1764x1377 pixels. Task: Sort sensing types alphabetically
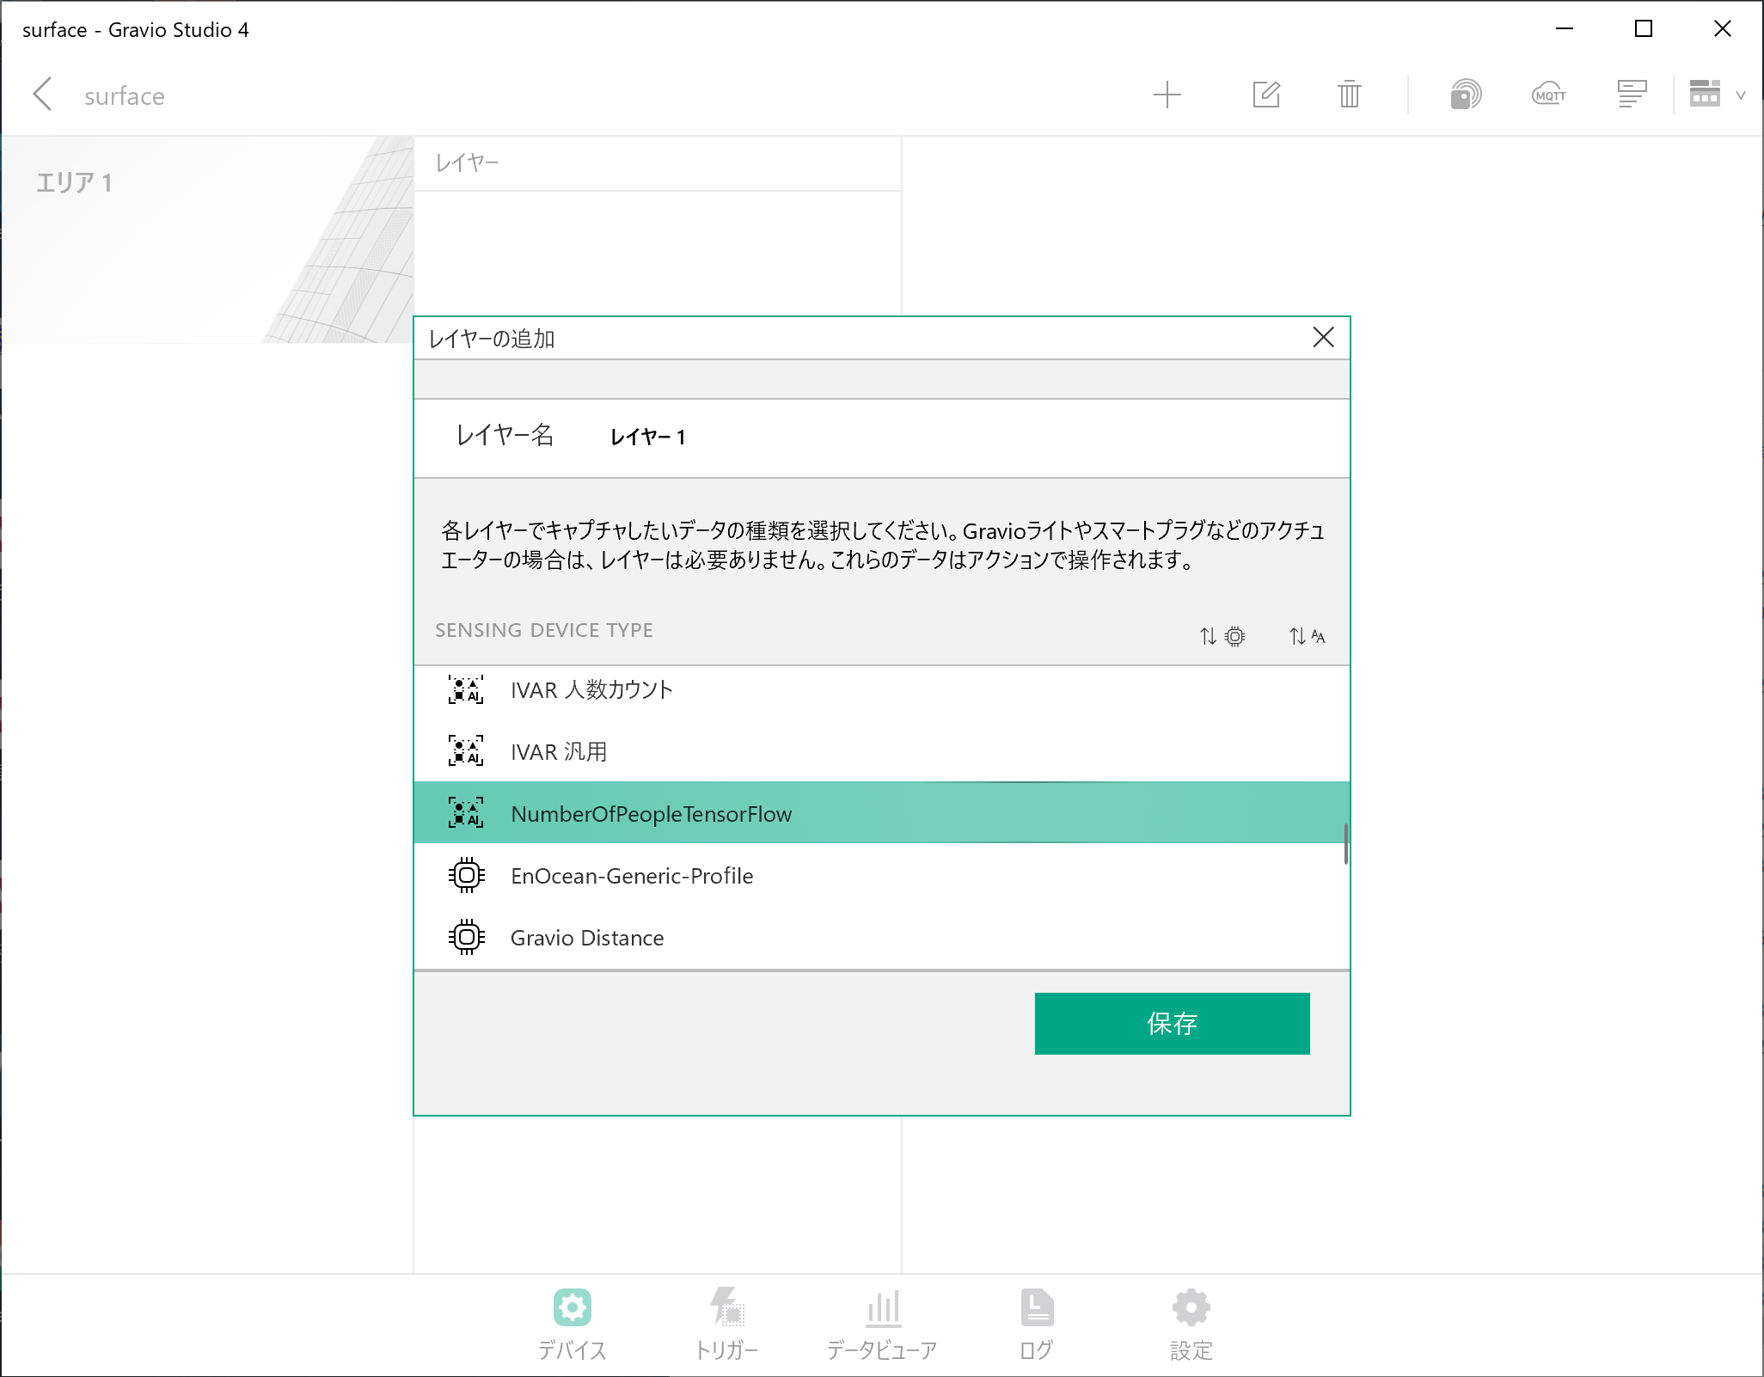[x=1307, y=636]
